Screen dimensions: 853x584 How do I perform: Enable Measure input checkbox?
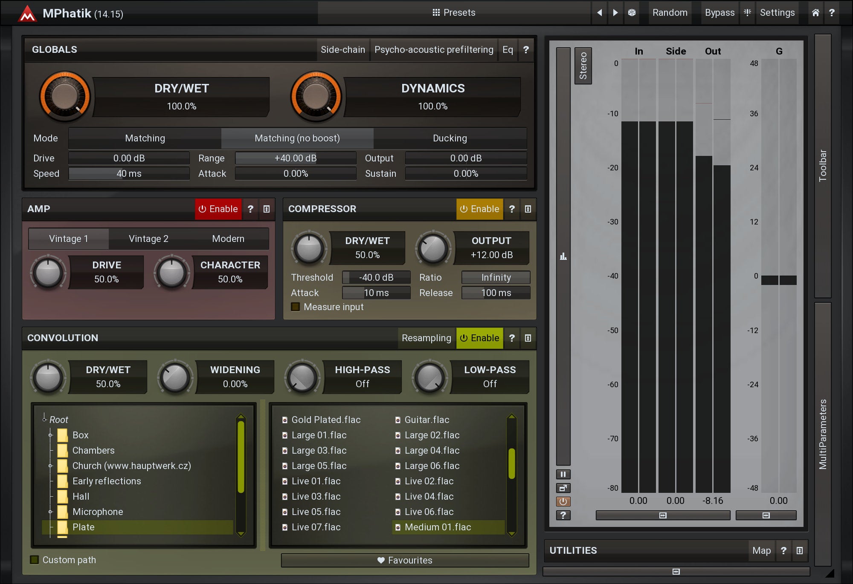(x=296, y=307)
